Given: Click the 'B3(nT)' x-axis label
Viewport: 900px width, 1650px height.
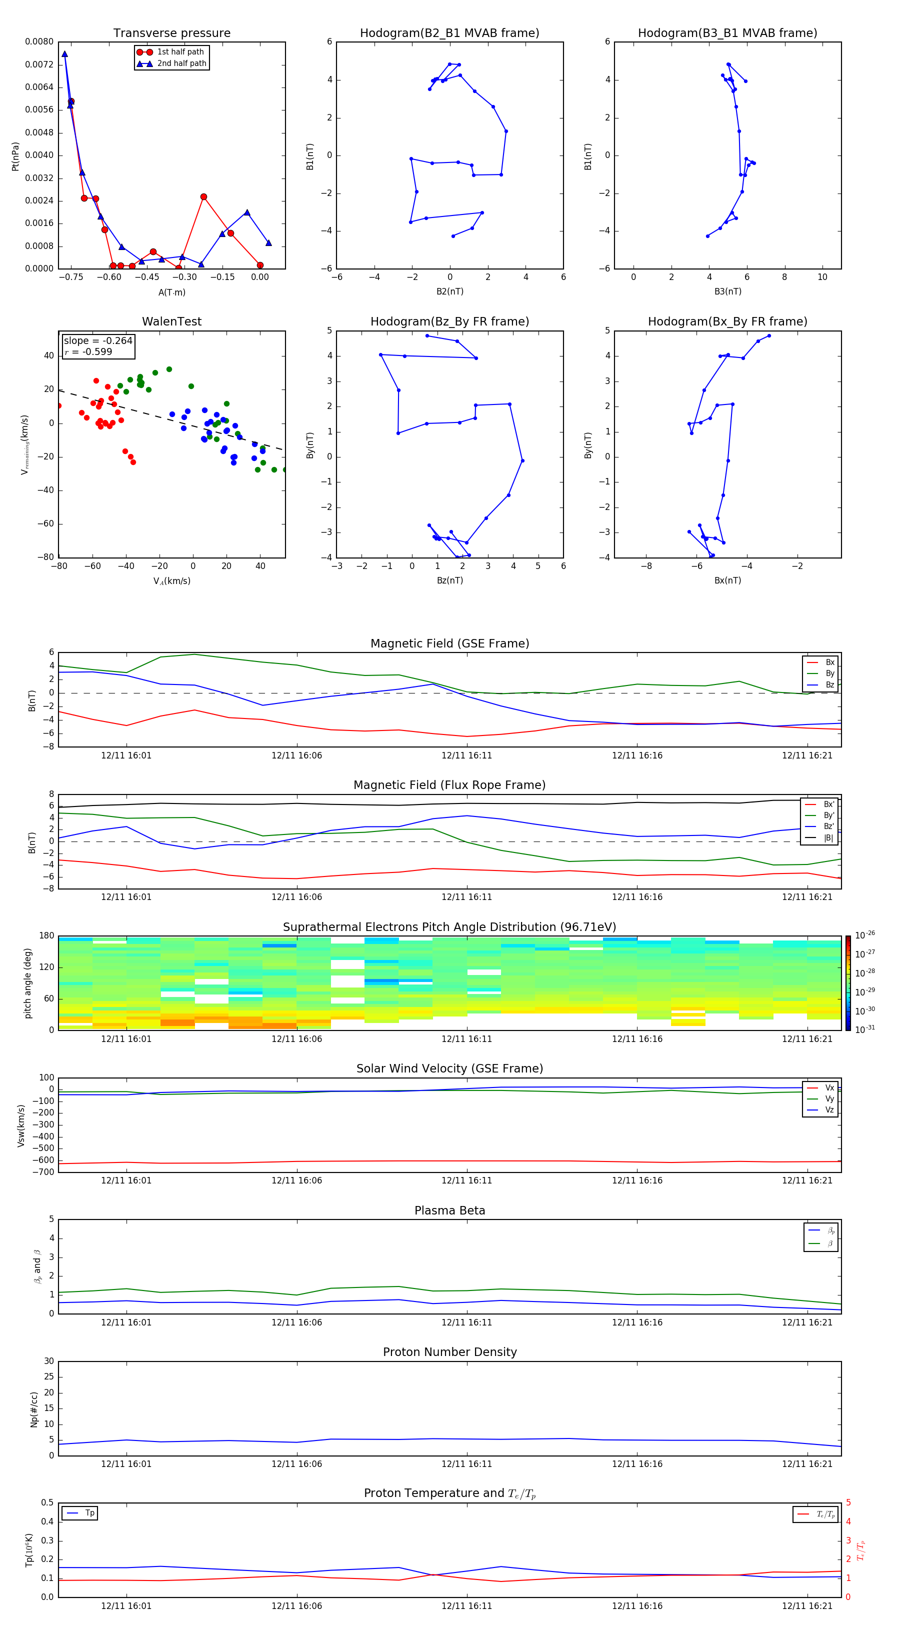Looking at the screenshot, I should click(727, 291).
